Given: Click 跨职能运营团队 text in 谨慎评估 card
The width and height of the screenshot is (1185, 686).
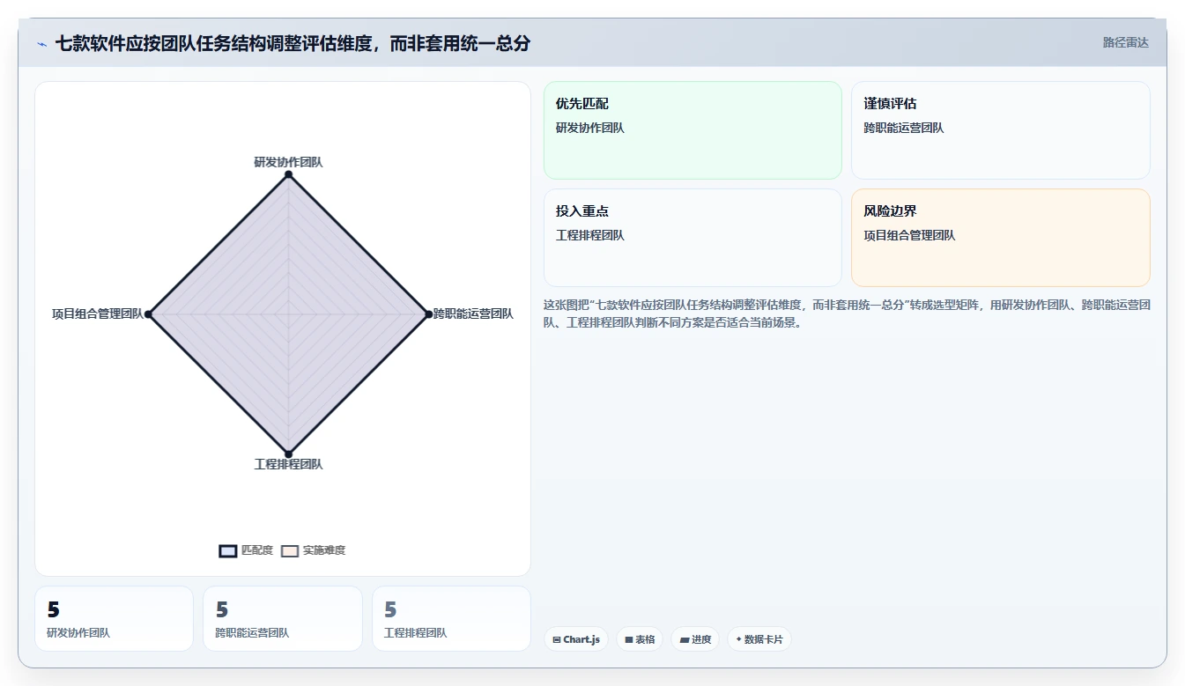Looking at the screenshot, I should pos(904,128).
